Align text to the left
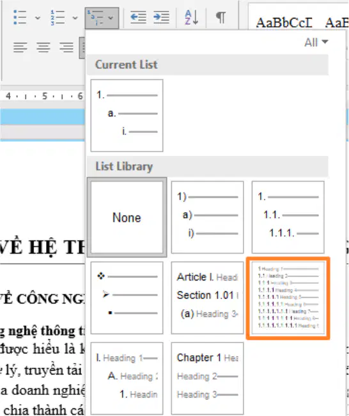 pos(20,47)
